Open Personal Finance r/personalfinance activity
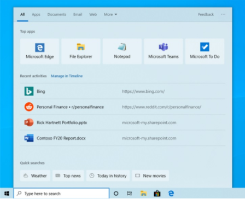The width and height of the screenshot is (245, 199). coord(70,107)
